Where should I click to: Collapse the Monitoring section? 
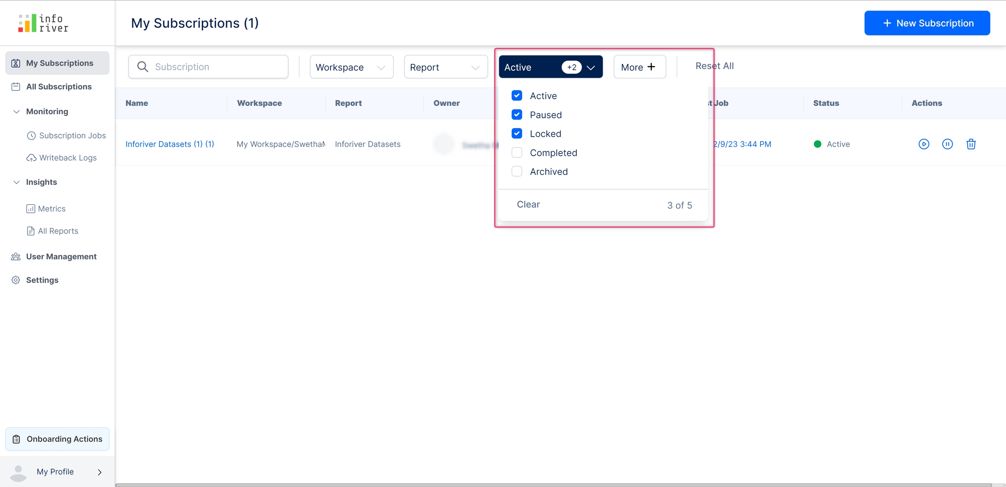pyautogui.click(x=17, y=112)
